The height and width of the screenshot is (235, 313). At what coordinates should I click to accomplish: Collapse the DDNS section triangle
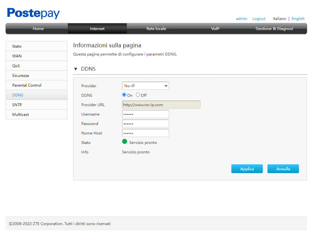coord(76,69)
